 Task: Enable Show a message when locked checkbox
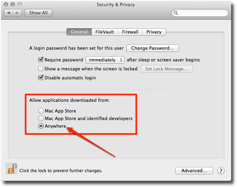click(41, 69)
